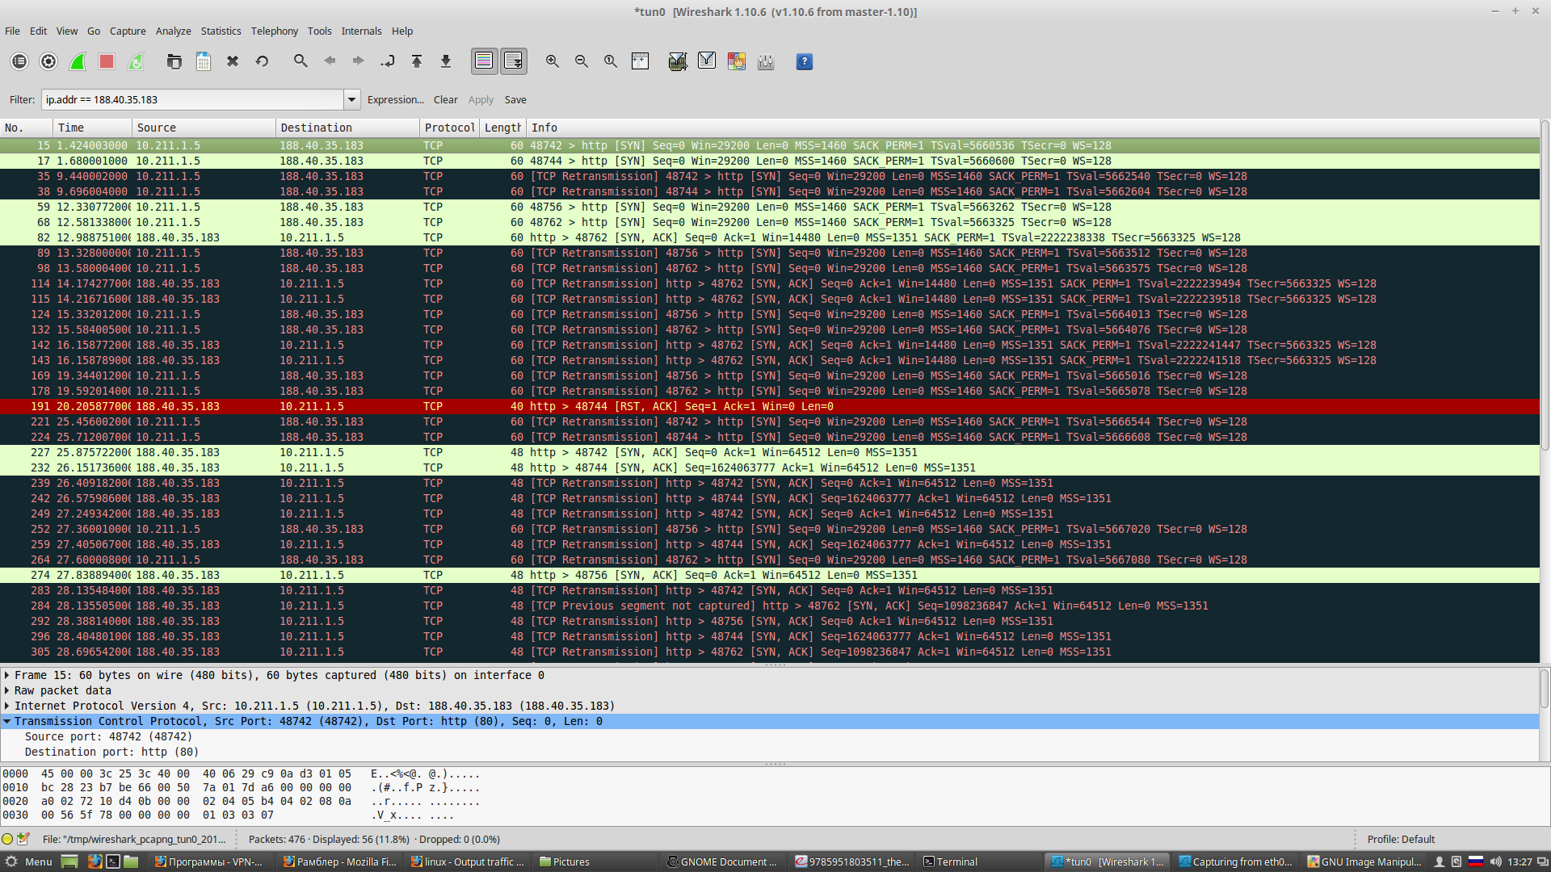Open the filter history dropdown arrow
Image resolution: width=1551 pixels, height=872 pixels.
click(x=352, y=100)
